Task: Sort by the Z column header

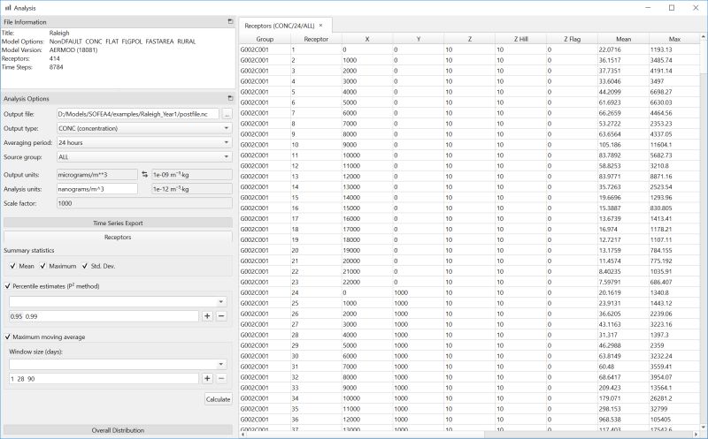Action: click(470, 39)
